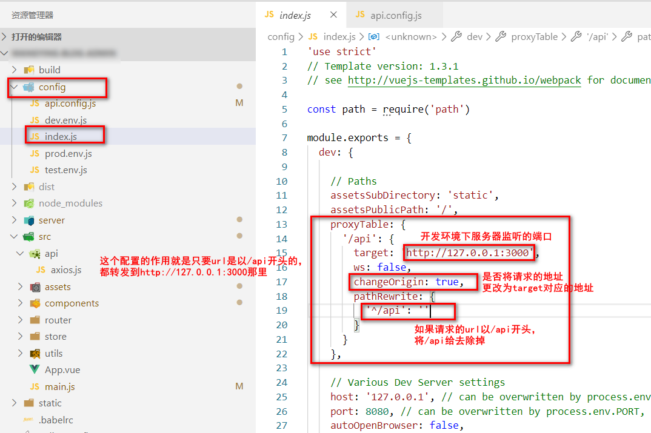Collapse the api subfolder chevron
Viewport: 651px width, 433px height.
point(20,253)
